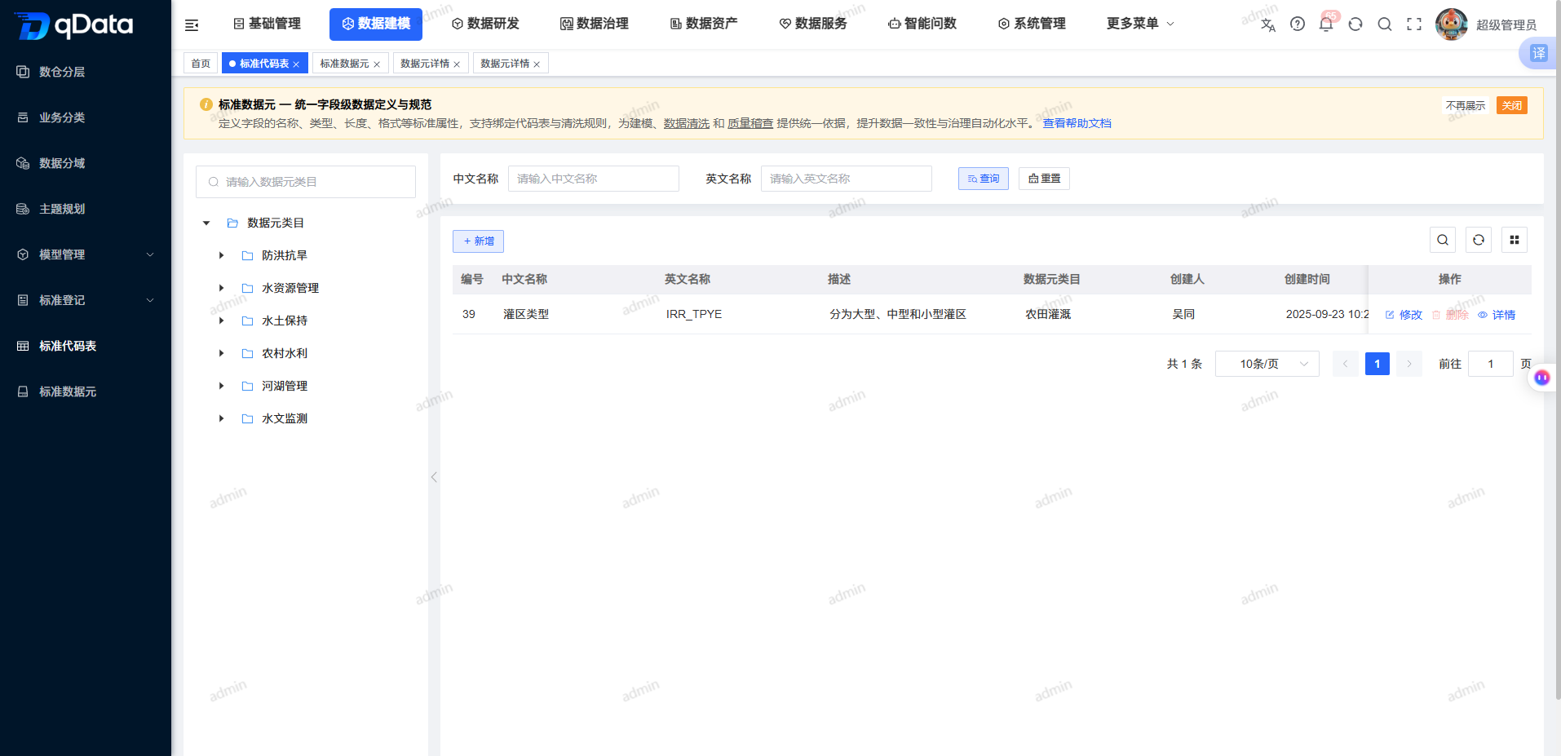Click the 查询 search button
1561x756 pixels.
point(984,179)
